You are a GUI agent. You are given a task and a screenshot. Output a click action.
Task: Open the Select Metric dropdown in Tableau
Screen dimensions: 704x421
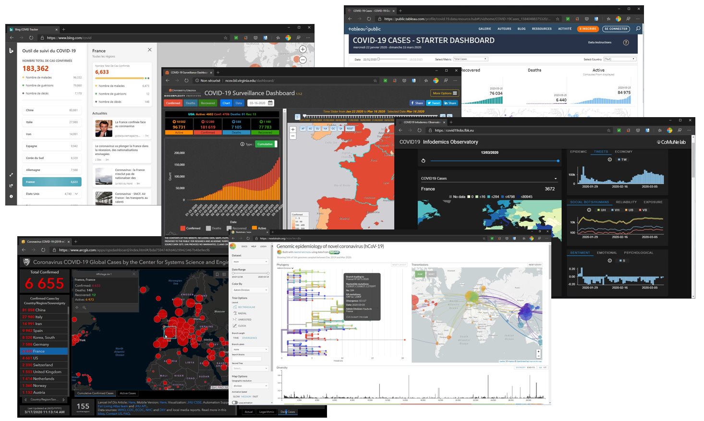coord(471,59)
